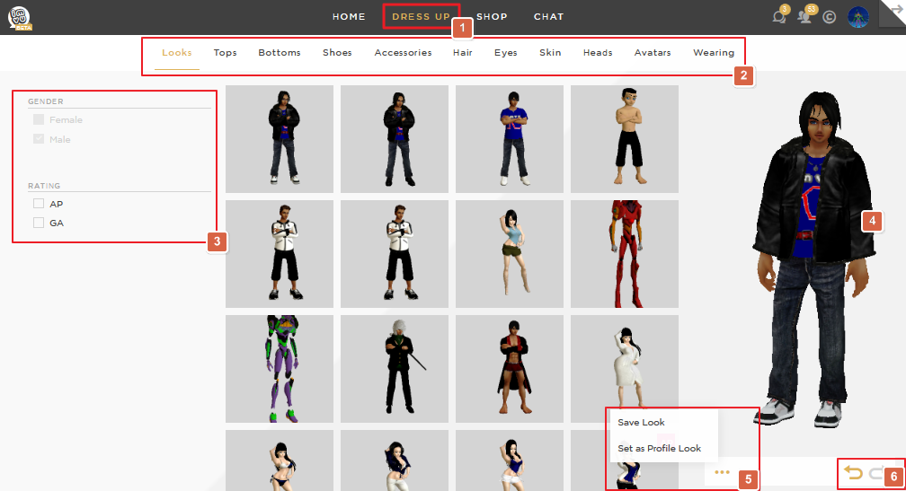This screenshot has height=491, width=906.
Task: Check the AP rating checkbox
Action: (39, 204)
